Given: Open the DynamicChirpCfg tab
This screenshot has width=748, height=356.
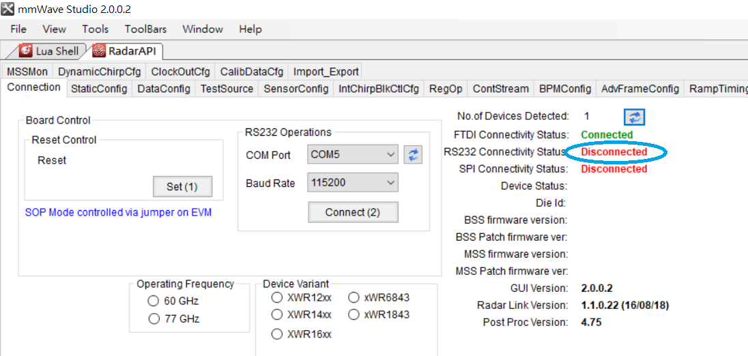Looking at the screenshot, I should pos(99,72).
